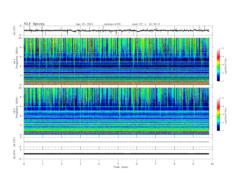This screenshot has width=239, height=184.
Task: Click the orange band in ch.1 spectrogram
Action: [x=116, y=82]
